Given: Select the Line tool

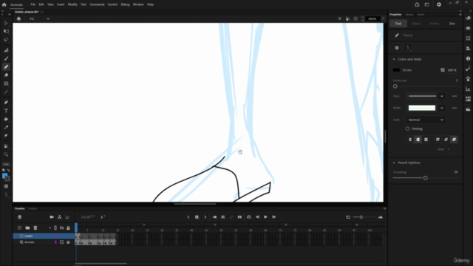Looking at the screenshot, I should (x=6, y=92).
